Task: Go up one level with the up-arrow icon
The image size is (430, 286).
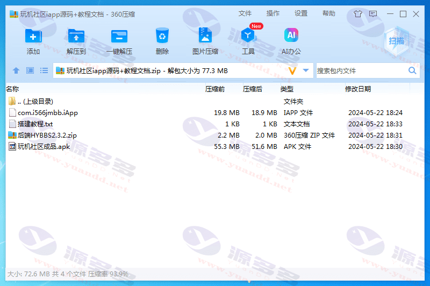Action: point(16,71)
